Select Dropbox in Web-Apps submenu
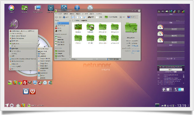 tap(45, 54)
